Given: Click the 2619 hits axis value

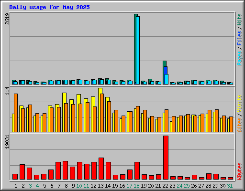Looking at the screenshot, I should click(7, 19).
